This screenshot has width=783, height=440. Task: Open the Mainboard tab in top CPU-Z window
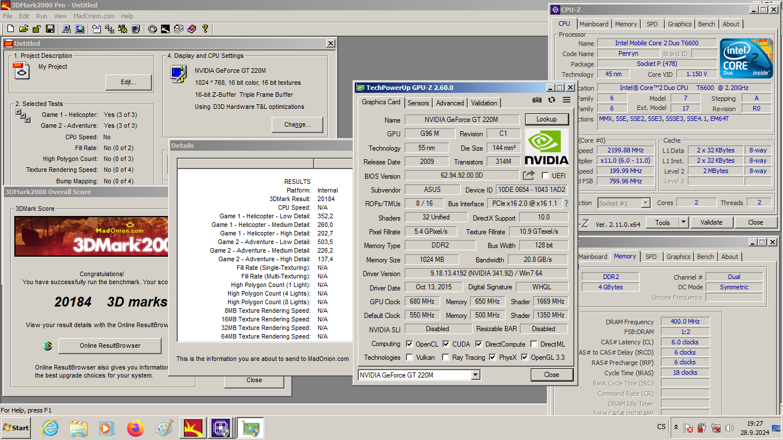pos(594,24)
